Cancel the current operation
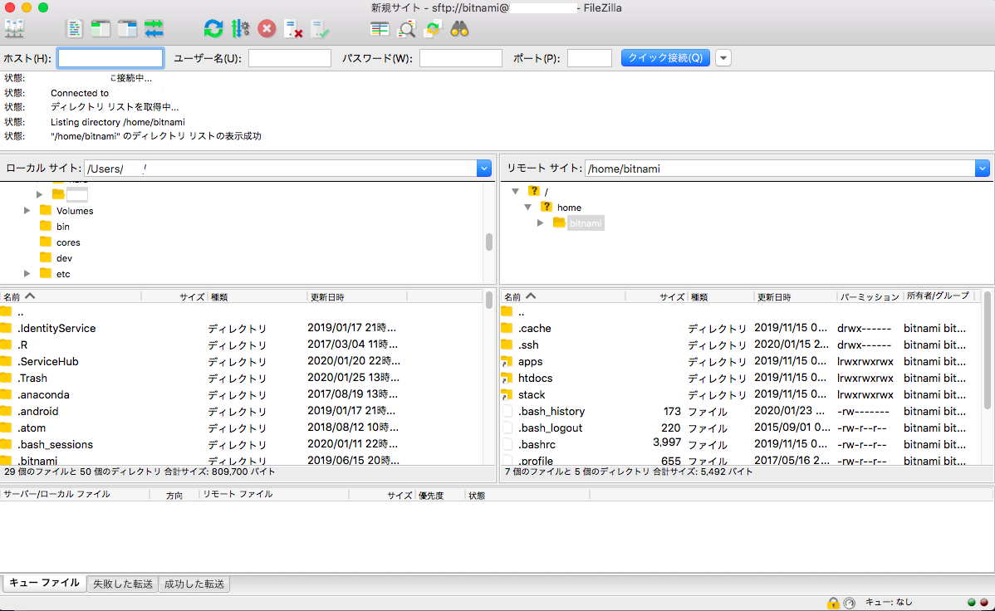995x611 pixels. click(266, 28)
